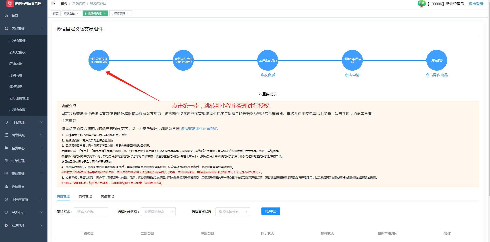The height and width of the screenshot is (242, 490).
Task: Click the 申请接入自定义版交易组件 step circle
Action: click(183, 60)
